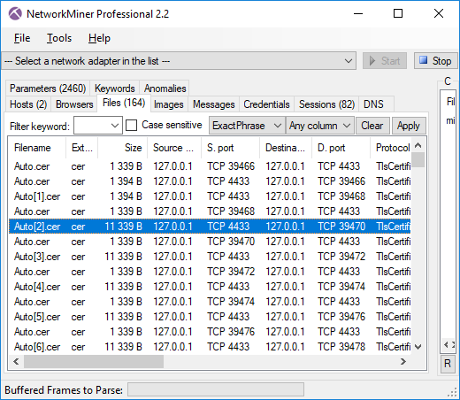Screen dimensions: 460x400
Task: Sort by the D. port column header
Action: pyautogui.click(x=341, y=148)
